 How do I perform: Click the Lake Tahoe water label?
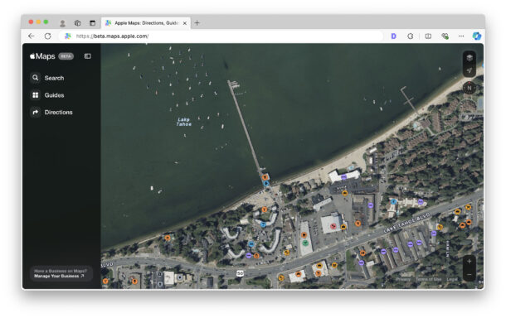coord(183,122)
